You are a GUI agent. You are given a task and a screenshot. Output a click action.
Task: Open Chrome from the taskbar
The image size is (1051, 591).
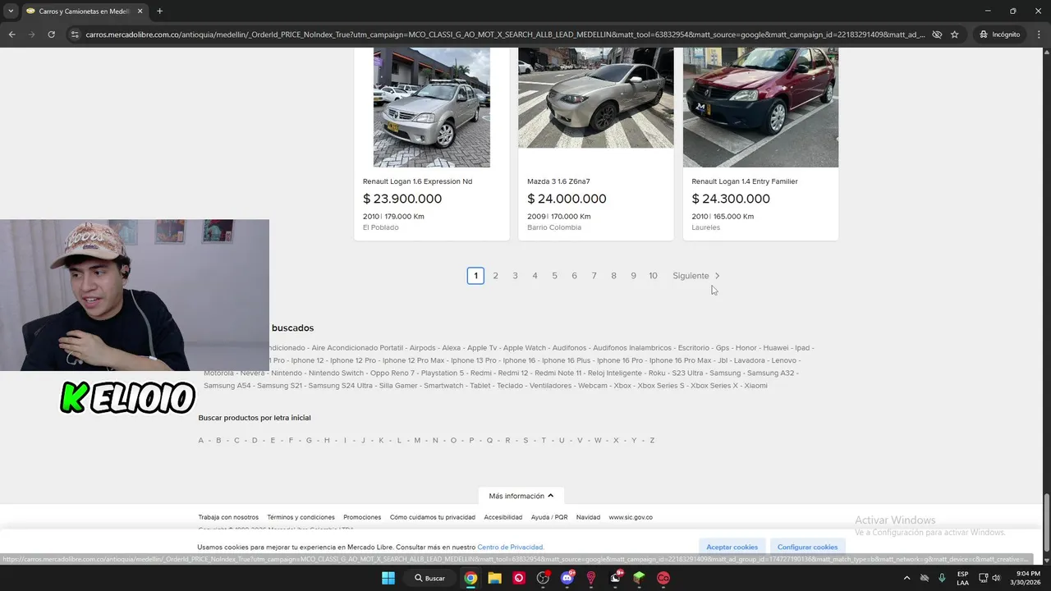(470, 578)
